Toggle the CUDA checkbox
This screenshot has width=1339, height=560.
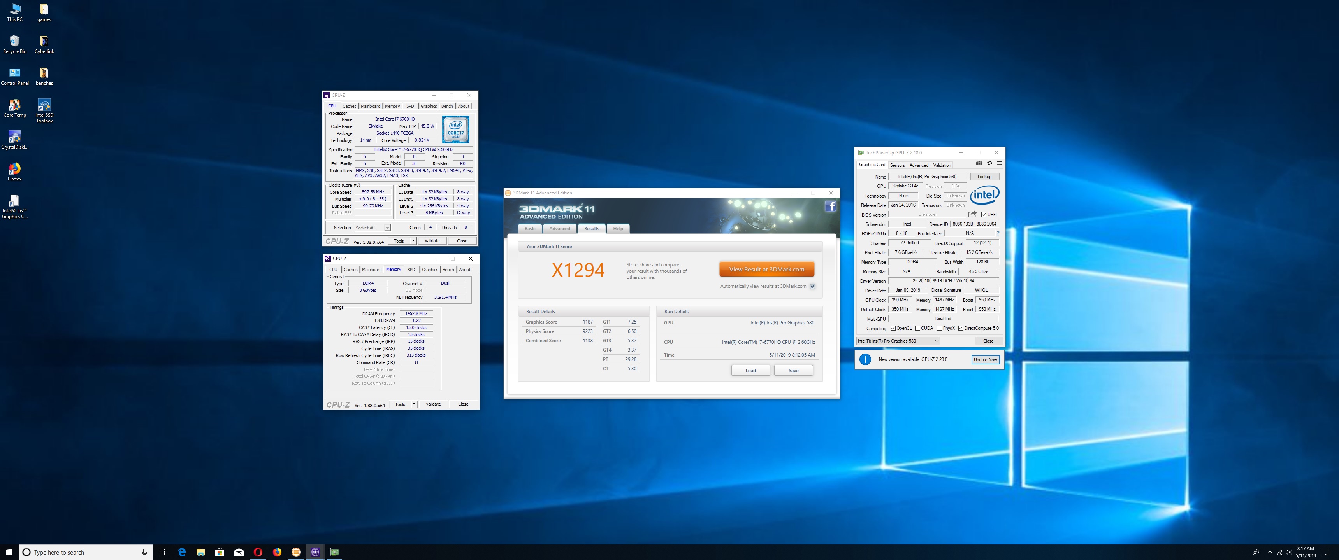click(917, 328)
